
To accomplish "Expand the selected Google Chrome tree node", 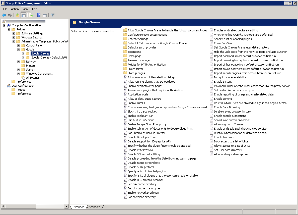I will click(23, 54).
